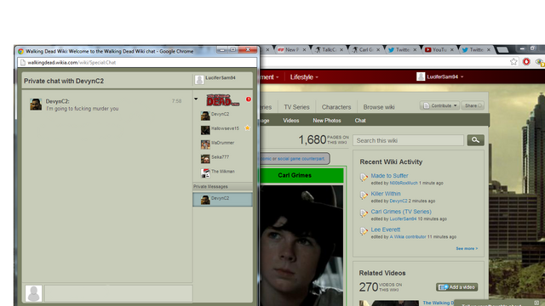
Task: Click the red Opera extension icon
Action: click(x=526, y=62)
